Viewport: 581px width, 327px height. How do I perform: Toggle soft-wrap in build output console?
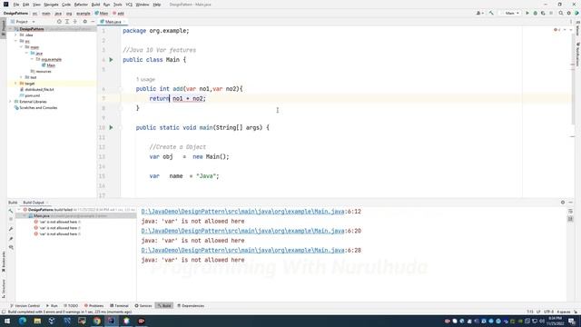click(x=570, y=211)
